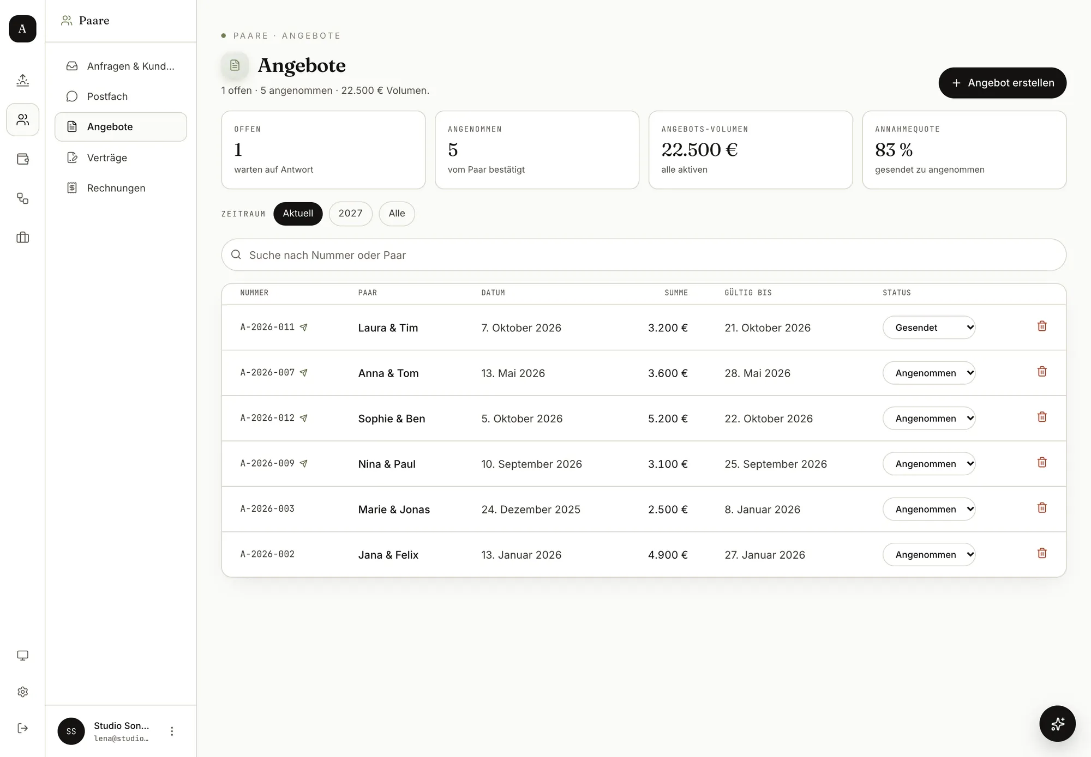Focus the Suche nach Nummer oder Paar field

[644, 255]
